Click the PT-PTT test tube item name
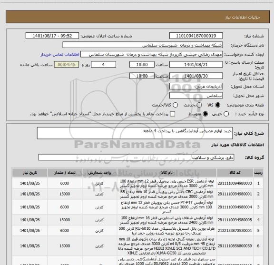The width and height of the screenshot is (274, 265). pyautogui.click(x=166, y=207)
